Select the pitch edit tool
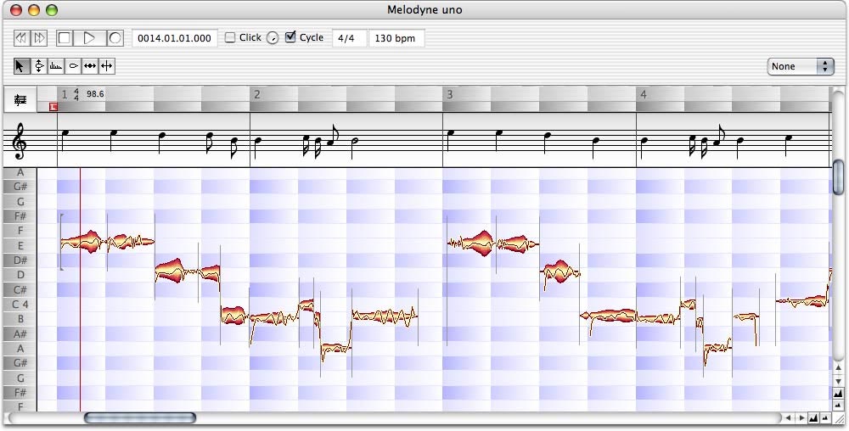849x431 pixels. coord(39,66)
